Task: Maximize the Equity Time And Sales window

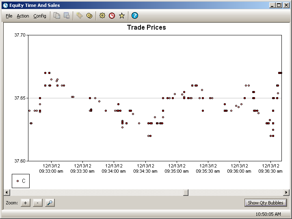Action: pyautogui.click(x=279, y=5)
